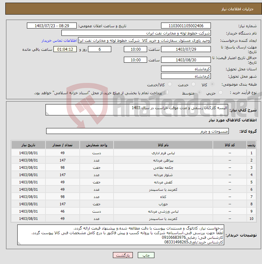Screen dimensions: 262x264
Task: Click the گروه کالا field منسوجات و چرم
Action: [137, 131]
